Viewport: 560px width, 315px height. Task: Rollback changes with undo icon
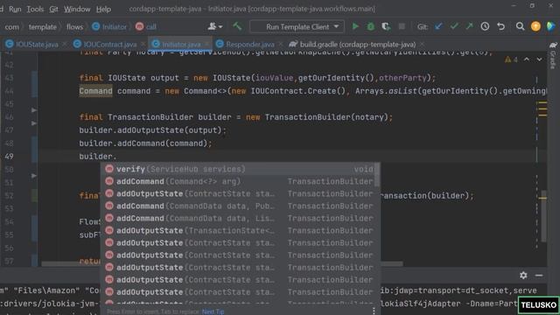tap(500, 26)
